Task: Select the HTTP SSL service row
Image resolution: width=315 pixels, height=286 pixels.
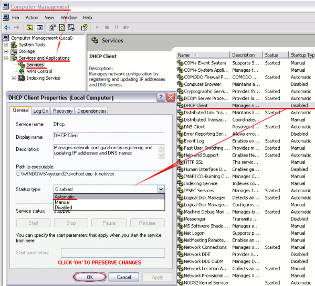Action: coord(246,162)
